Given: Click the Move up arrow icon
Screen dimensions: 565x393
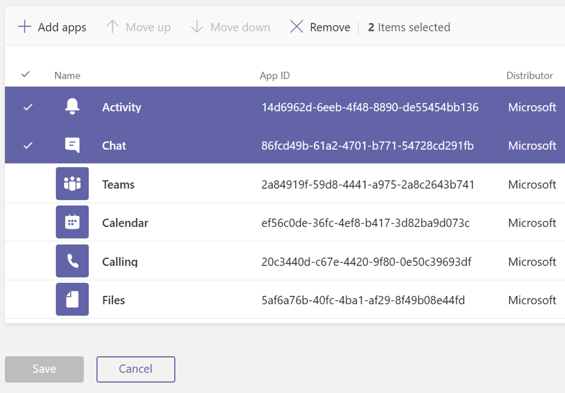Looking at the screenshot, I should 112,26.
